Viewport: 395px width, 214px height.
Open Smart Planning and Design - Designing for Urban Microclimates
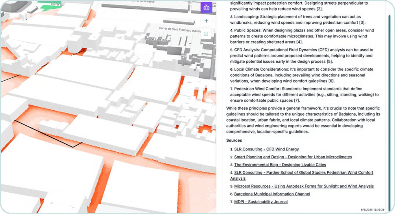click(x=293, y=157)
